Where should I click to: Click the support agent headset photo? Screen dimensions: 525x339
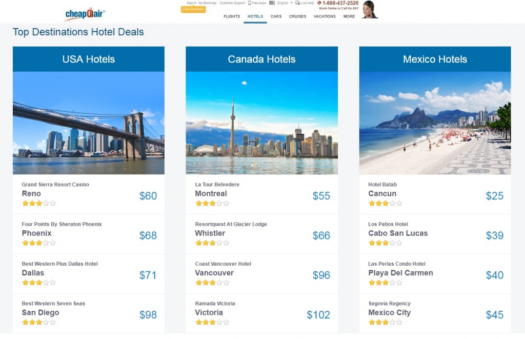click(369, 10)
